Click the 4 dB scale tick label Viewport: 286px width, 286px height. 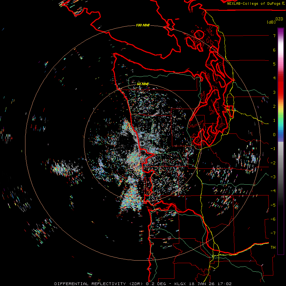click(274, 78)
